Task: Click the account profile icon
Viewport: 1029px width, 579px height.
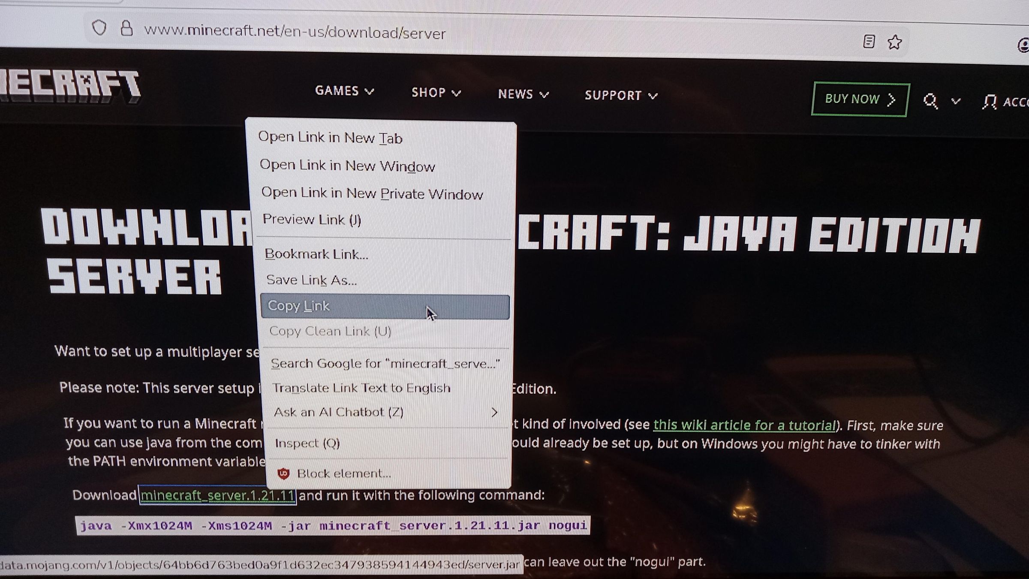Action: coord(989,102)
